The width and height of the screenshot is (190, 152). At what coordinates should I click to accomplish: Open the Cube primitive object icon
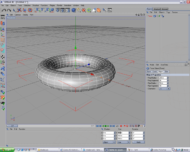73,10
